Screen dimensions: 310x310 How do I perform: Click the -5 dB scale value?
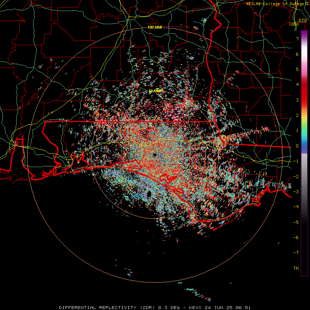click(296, 223)
